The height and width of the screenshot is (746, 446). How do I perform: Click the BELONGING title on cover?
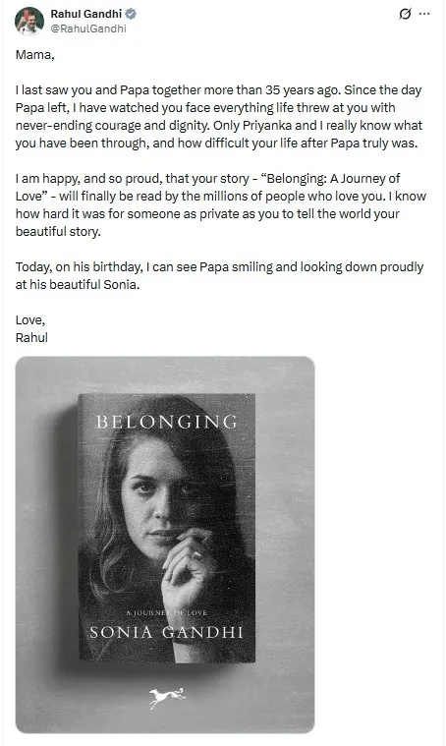[166, 422]
